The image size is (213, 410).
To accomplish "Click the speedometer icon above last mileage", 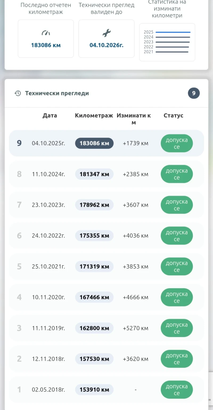I will coord(46,33).
